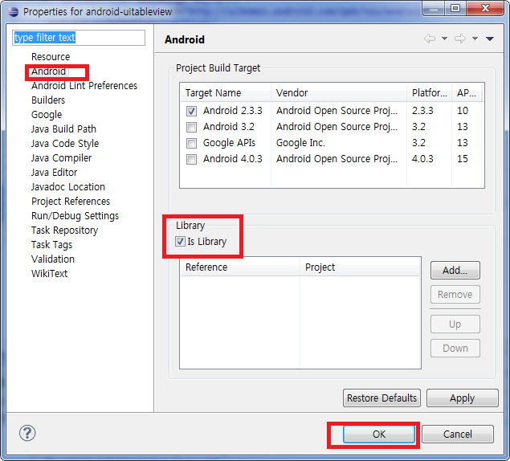Select the Google Inc. vendor cell

(300, 143)
